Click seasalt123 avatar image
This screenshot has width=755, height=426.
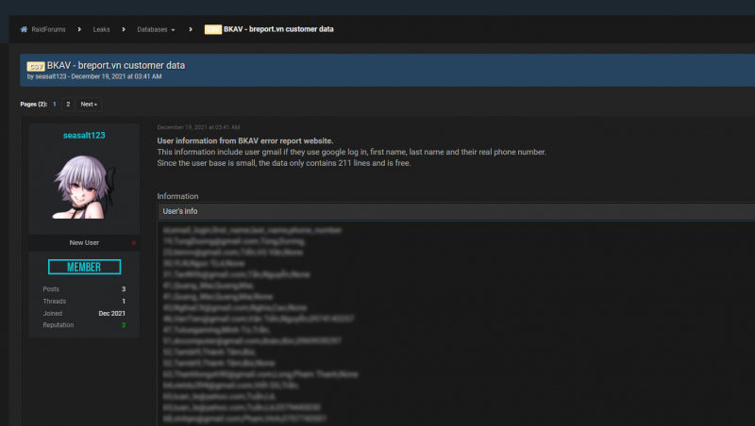[x=84, y=187]
